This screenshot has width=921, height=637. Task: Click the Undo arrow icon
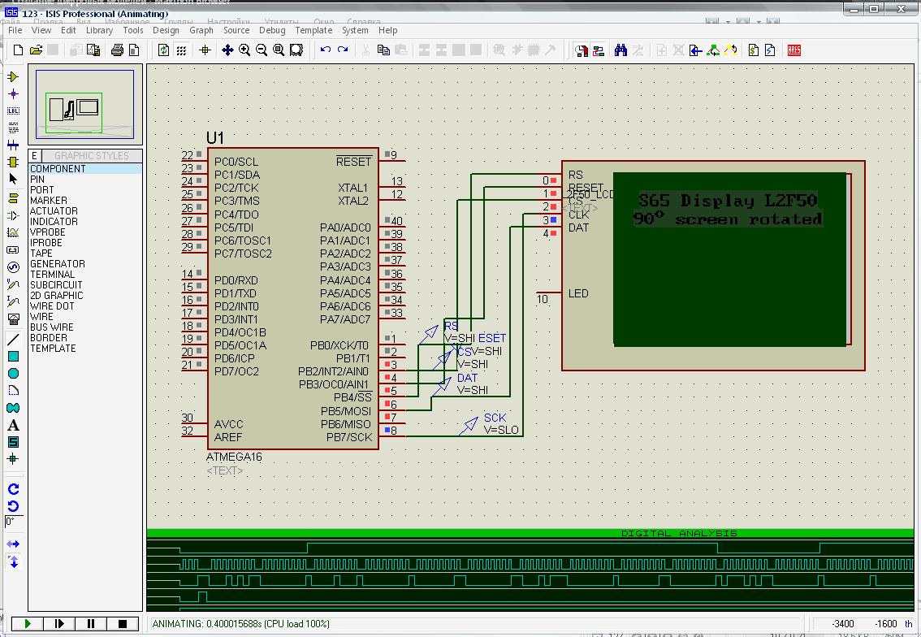326,50
